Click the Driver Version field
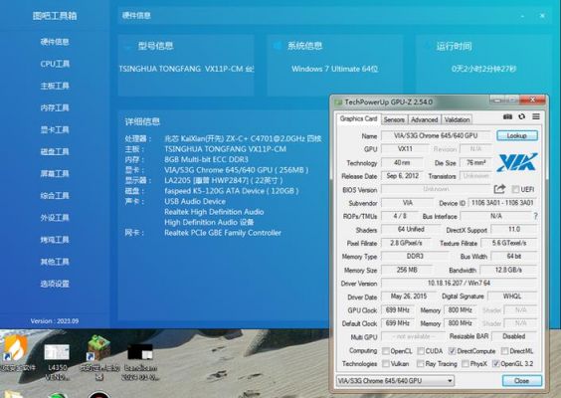Viewport: 561px width, 398px height. click(459, 284)
